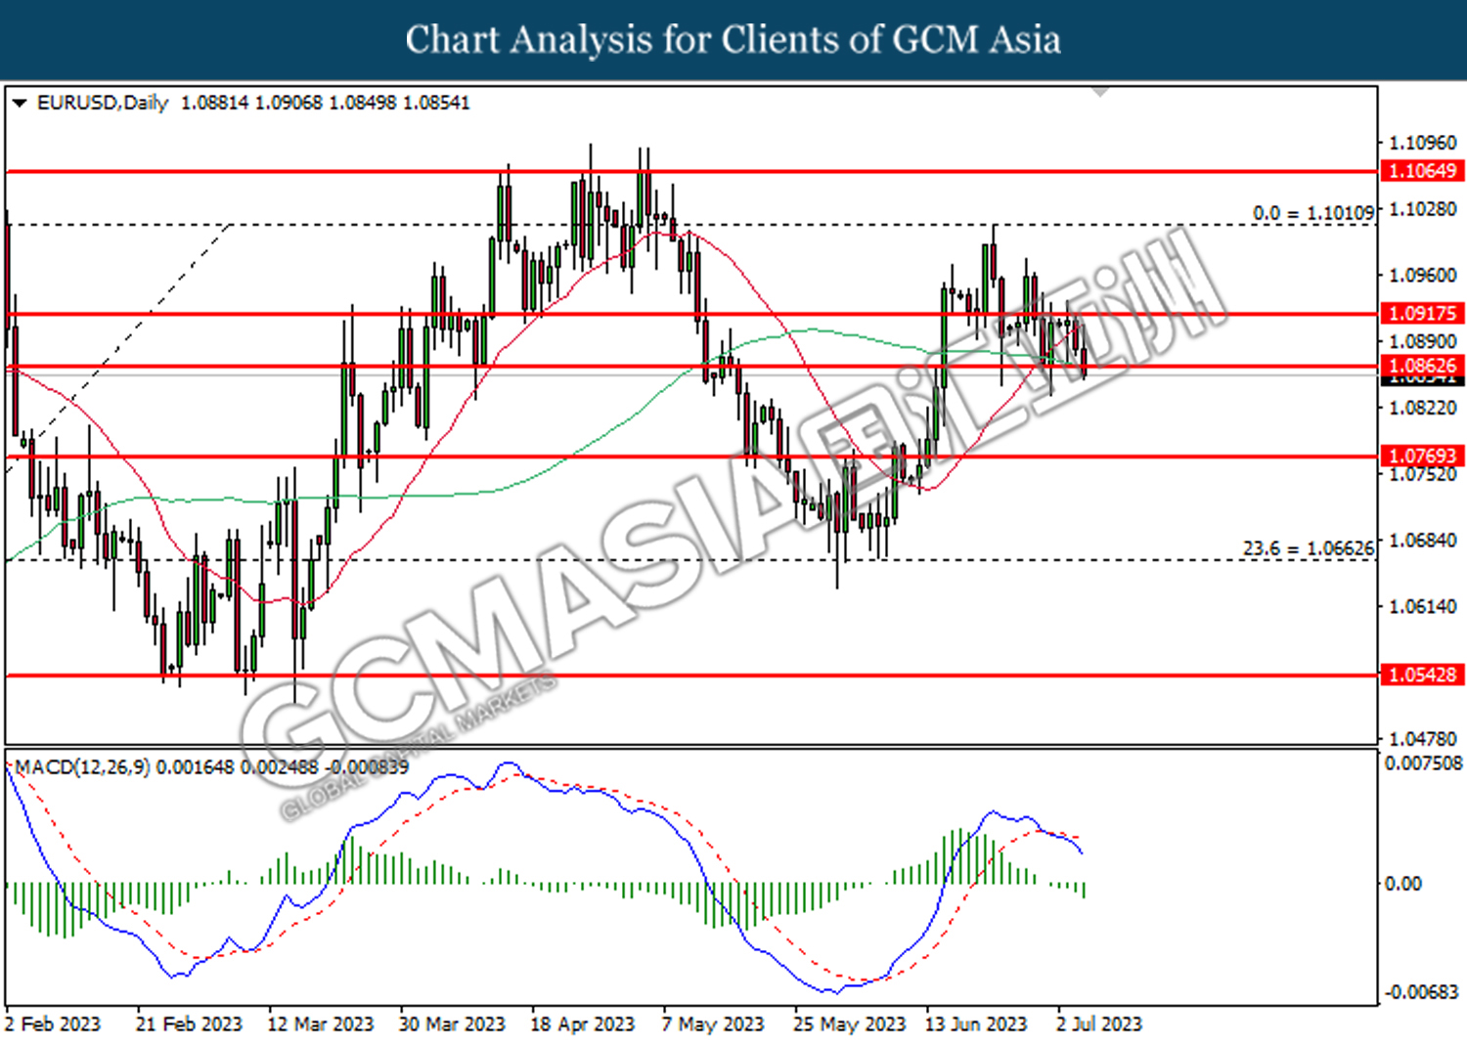Click the 12 Mar 2023 date label
The height and width of the screenshot is (1047, 1467).
tap(320, 1024)
